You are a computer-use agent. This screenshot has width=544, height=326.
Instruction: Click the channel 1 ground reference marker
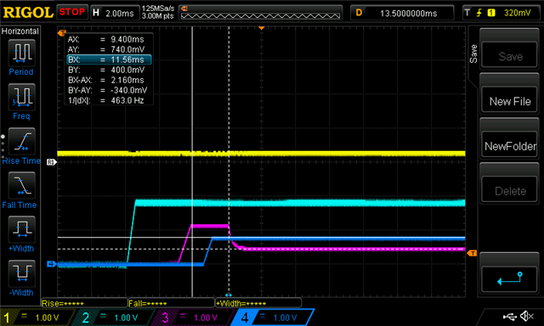(51, 162)
